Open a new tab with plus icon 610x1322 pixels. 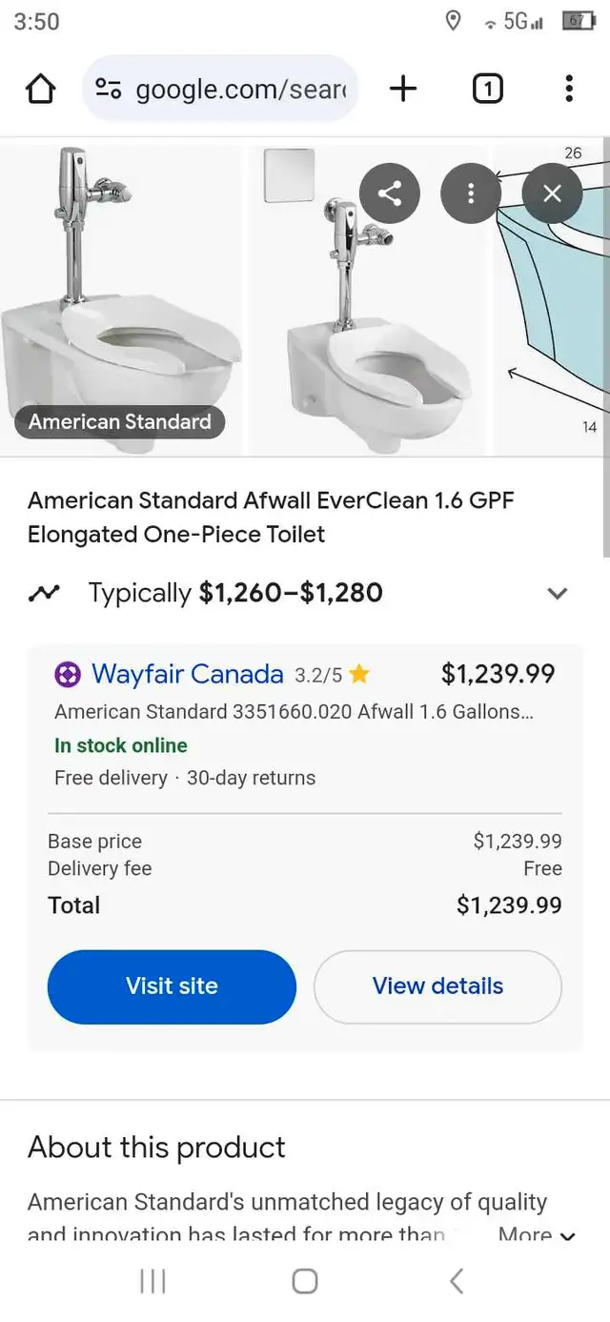pyautogui.click(x=403, y=90)
